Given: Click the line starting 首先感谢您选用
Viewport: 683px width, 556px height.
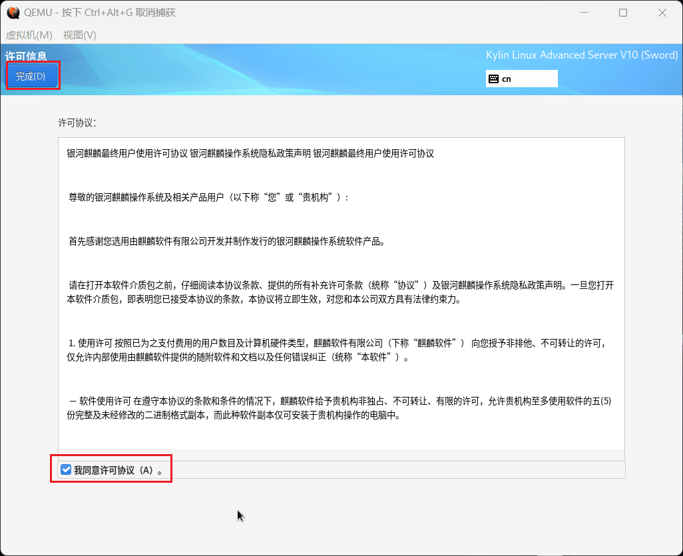Looking at the screenshot, I should click(x=227, y=242).
